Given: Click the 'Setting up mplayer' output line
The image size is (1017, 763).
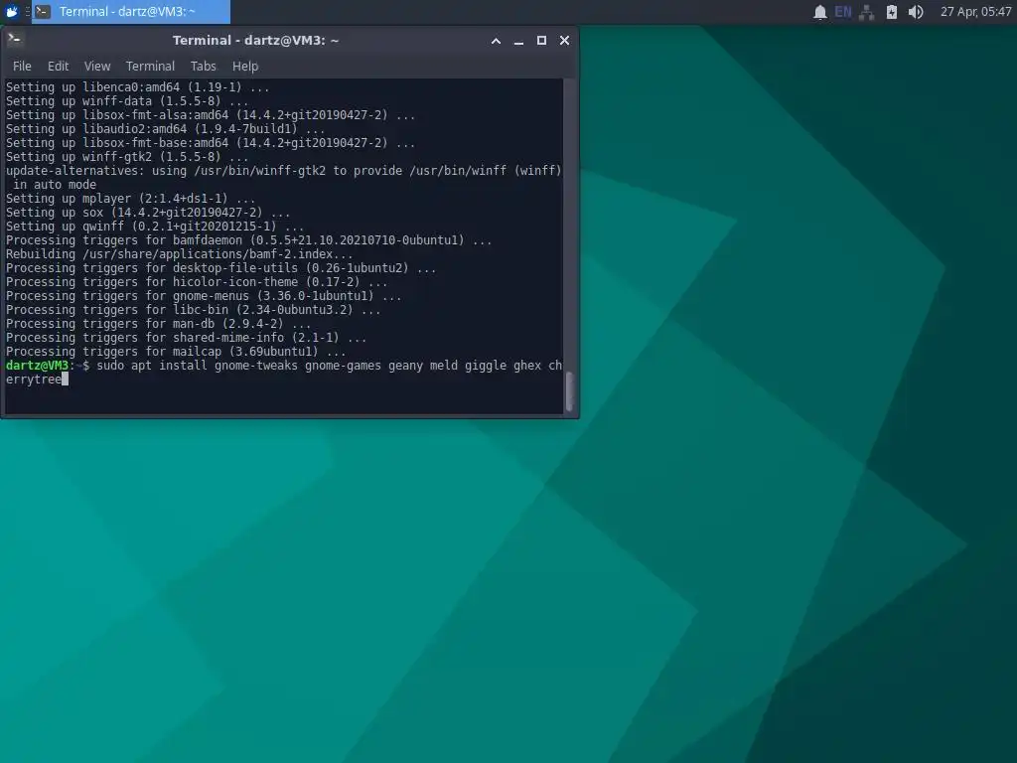Looking at the screenshot, I should (130, 199).
